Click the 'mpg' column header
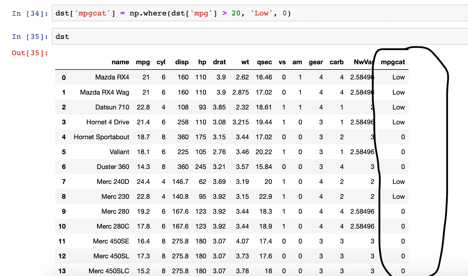The image size is (468, 276). click(143, 62)
